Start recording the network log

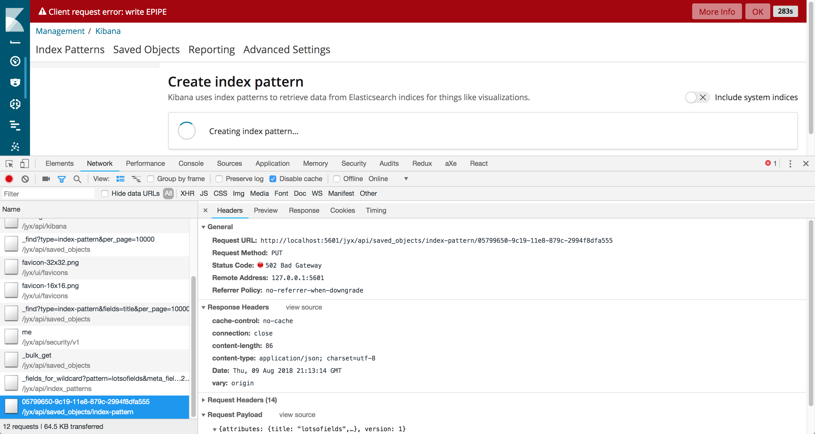click(x=9, y=179)
